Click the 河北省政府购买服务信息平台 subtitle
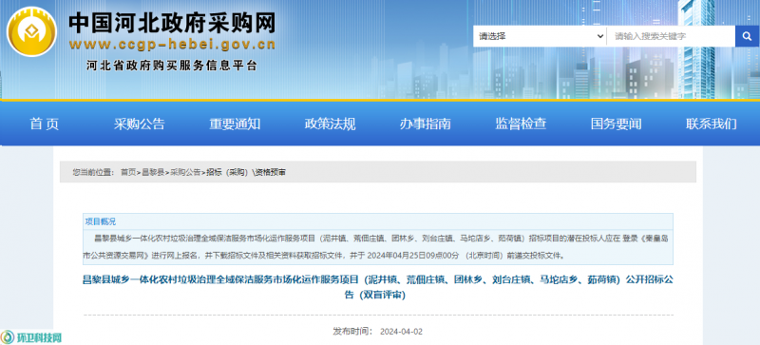The image size is (760, 345). click(172, 66)
